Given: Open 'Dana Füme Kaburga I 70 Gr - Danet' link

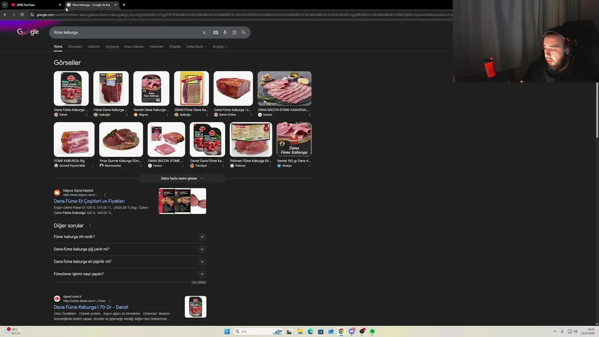Looking at the screenshot, I should pos(91,307).
